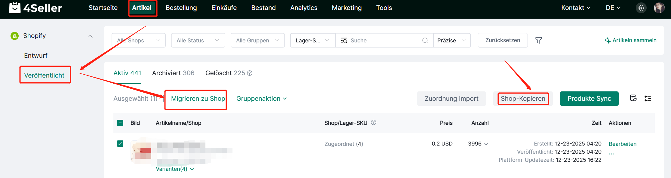
Task: Open the settings gear icon
Action: pyautogui.click(x=641, y=8)
